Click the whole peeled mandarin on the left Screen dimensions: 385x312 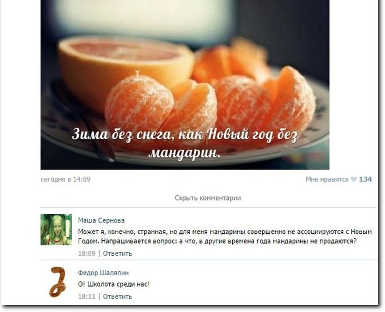[139, 104]
